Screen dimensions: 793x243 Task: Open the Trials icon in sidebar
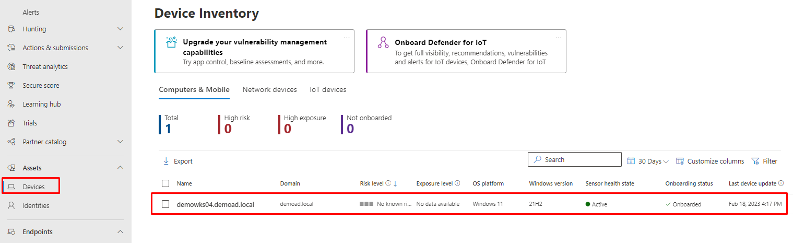11,123
